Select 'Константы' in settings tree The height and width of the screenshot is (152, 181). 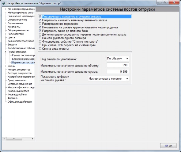(x=14, y=27)
